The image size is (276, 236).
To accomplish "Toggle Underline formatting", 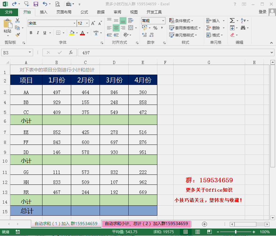I will click(x=45, y=33).
